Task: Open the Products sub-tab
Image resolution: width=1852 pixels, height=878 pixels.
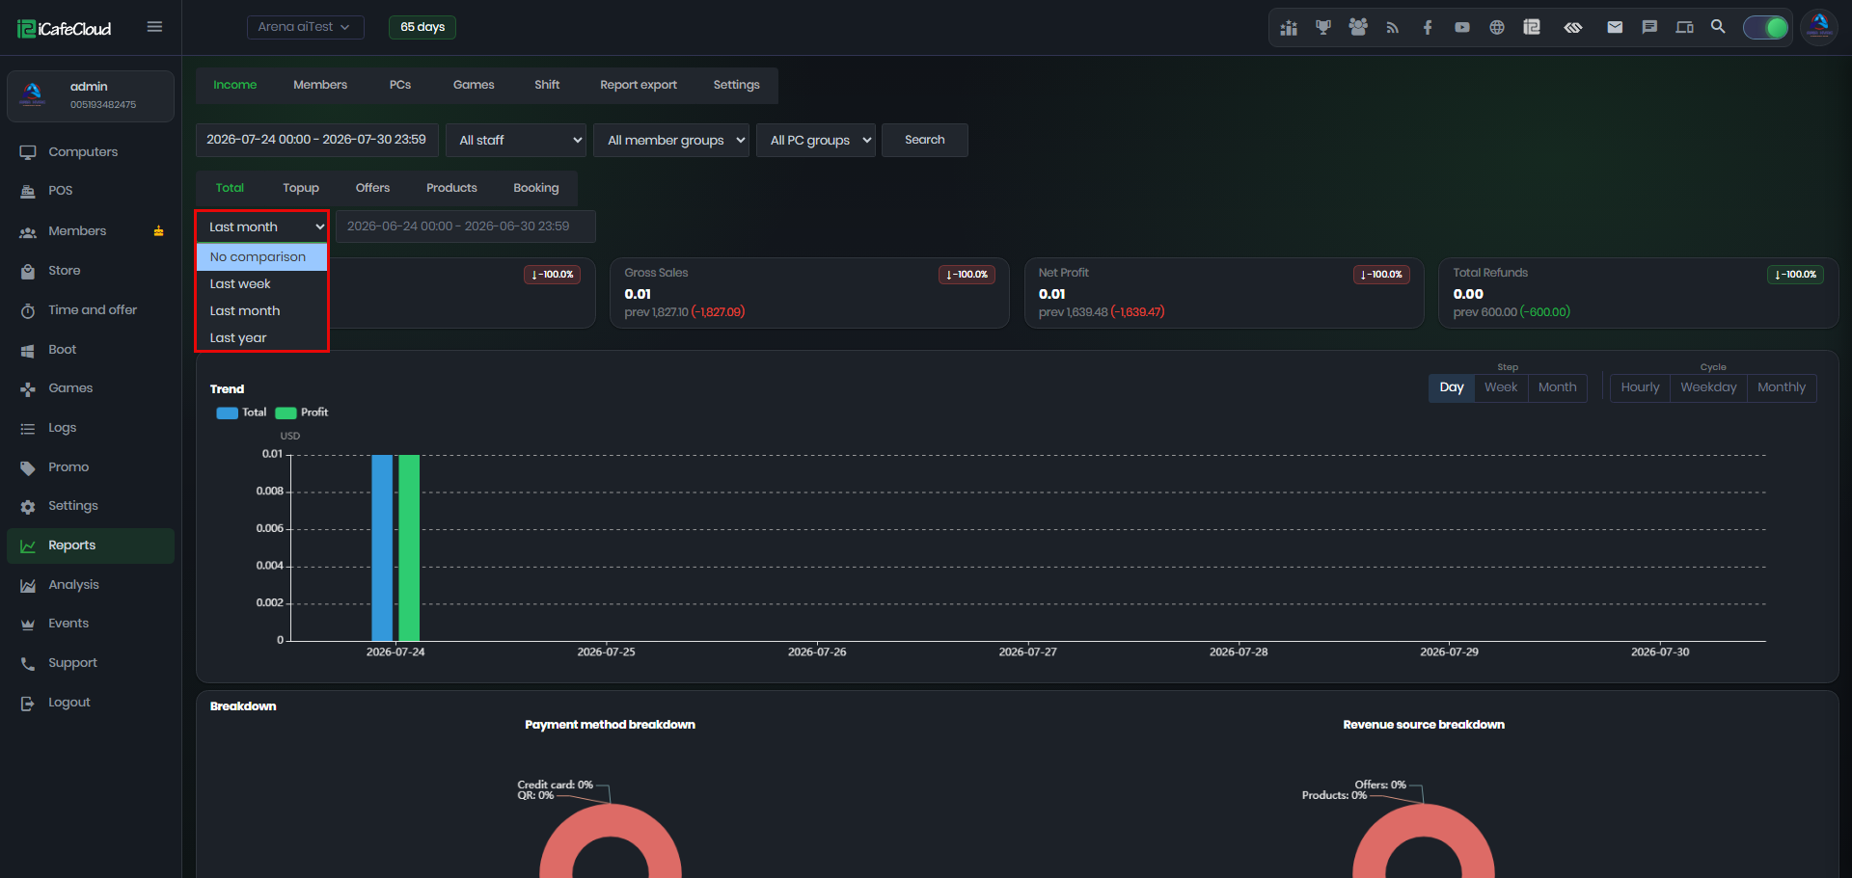Action: click(x=451, y=188)
